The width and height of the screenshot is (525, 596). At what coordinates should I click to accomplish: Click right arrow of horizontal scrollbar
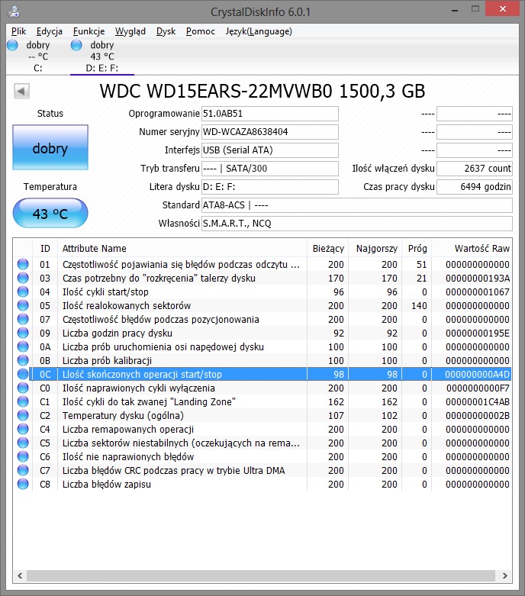click(x=505, y=575)
